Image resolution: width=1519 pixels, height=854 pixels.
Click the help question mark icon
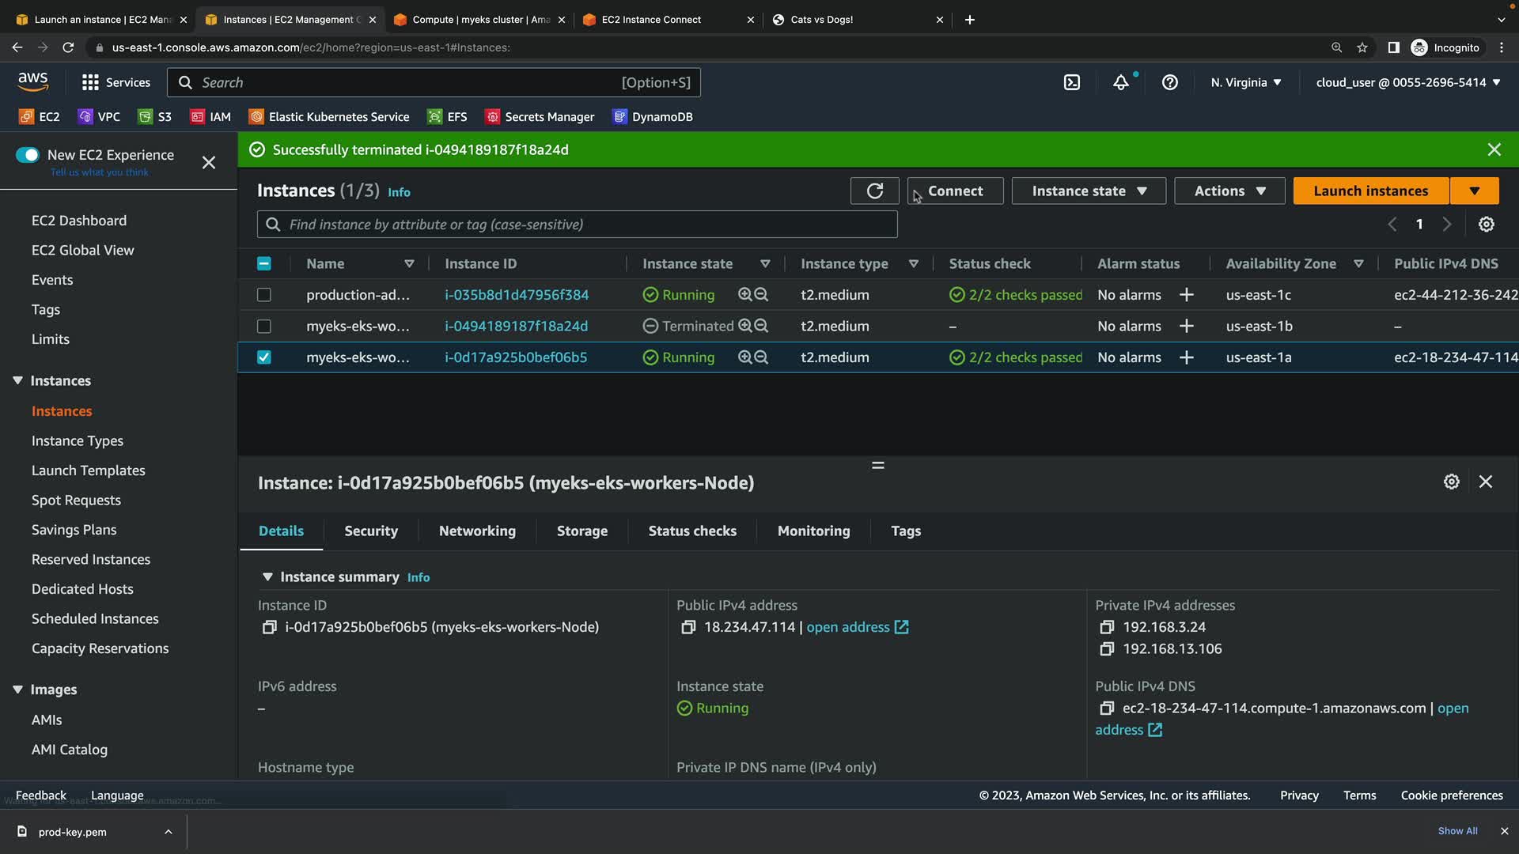click(1169, 82)
